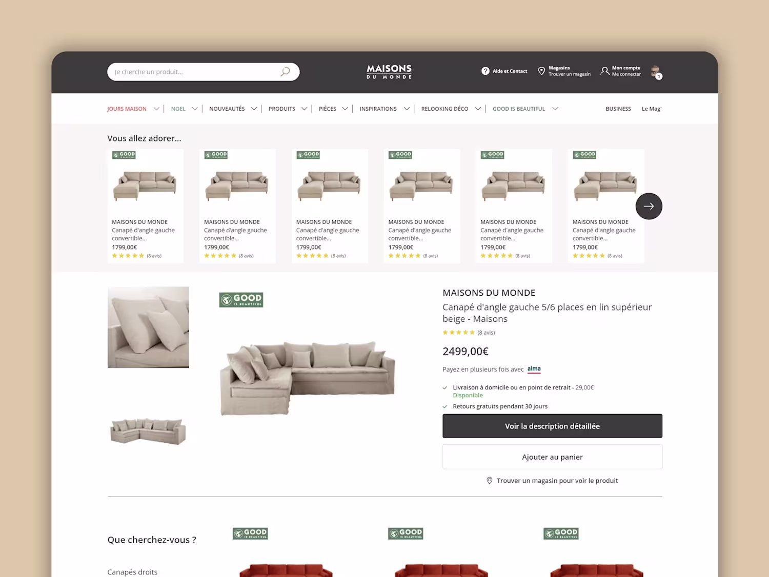This screenshot has height=577, width=769.
Task: Click Voir la description détaillée button
Action: pos(552,426)
